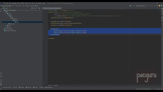
Task: Open the Version Control tool window
Action: click(x=7, y=87)
